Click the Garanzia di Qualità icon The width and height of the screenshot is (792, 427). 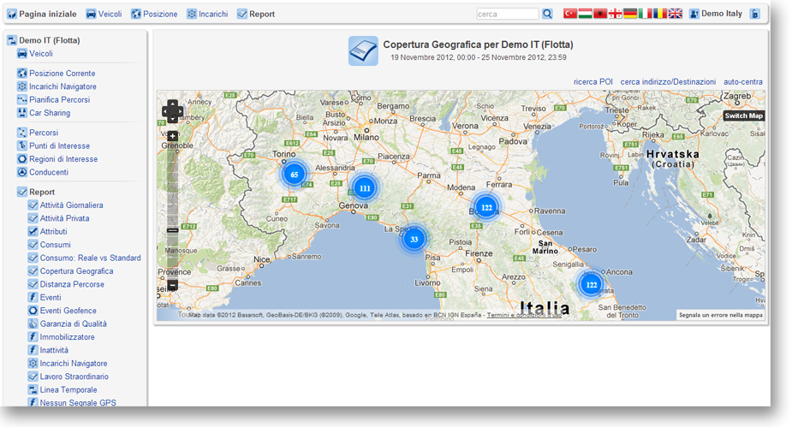coord(33,323)
